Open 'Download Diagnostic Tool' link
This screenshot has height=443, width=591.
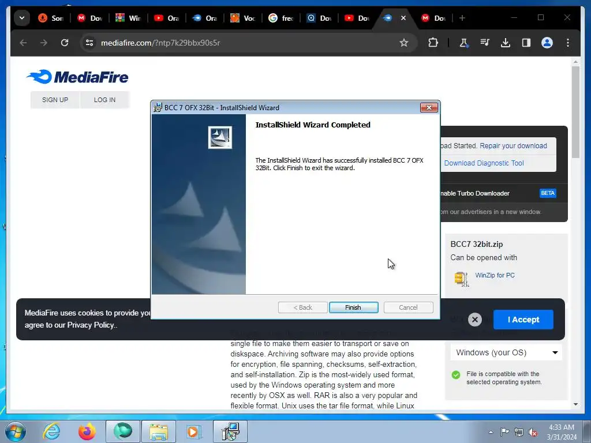pyautogui.click(x=484, y=163)
